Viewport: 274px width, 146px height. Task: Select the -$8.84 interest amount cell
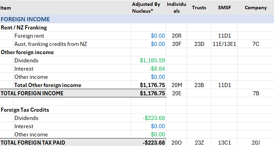coord(157,69)
